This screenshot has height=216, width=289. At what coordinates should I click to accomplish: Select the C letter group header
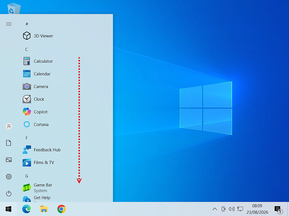click(x=27, y=49)
